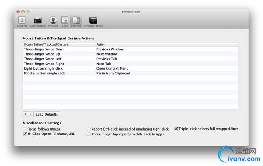The width and height of the screenshot is (263, 166).
Task: Click the Next Tab action cell
Action: pos(103,64)
